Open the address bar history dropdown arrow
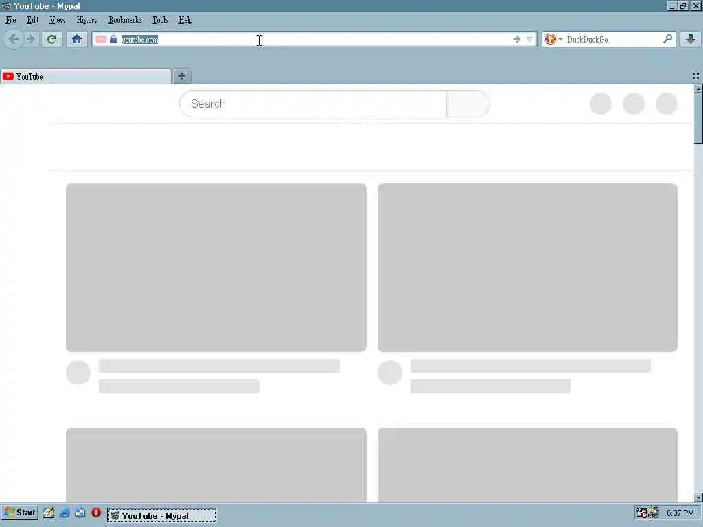703x527 pixels. 529,39
